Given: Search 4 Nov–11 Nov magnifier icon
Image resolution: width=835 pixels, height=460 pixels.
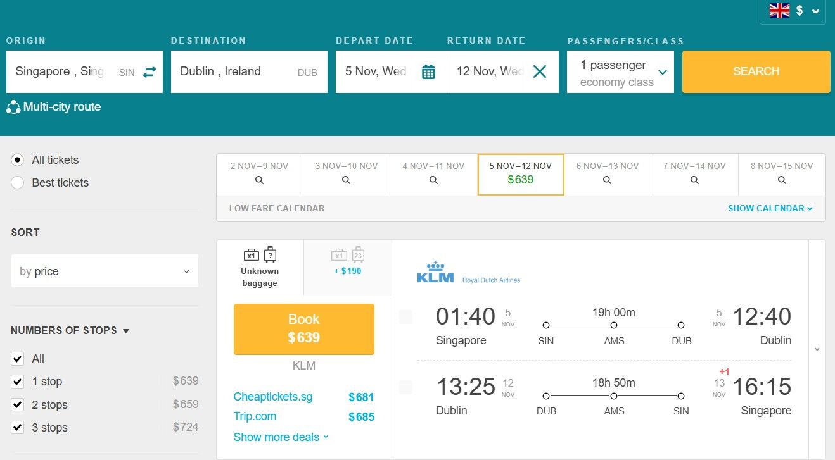Looking at the screenshot, I should click(433, 180).
